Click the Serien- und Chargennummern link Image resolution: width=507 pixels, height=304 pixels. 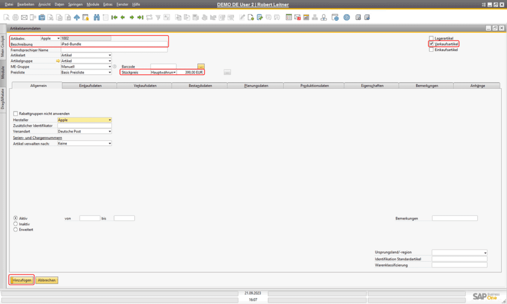(x=38, y=138)
